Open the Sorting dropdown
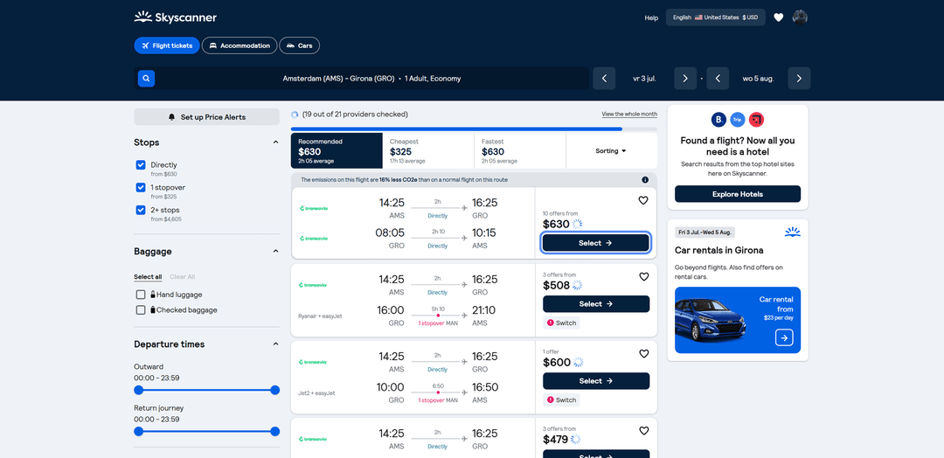 (x=611, y=151)
